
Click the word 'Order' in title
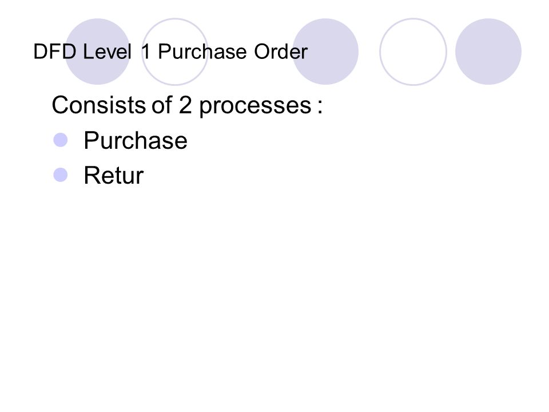(281, 52)
